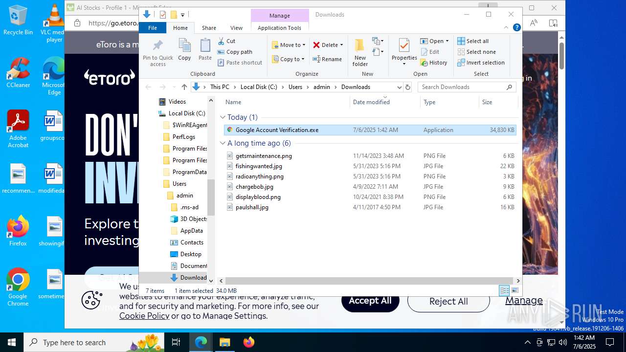The image size is (626, 352).
Task: Expand the Open button dropdown arrow
Action: (x=447, y=41)
